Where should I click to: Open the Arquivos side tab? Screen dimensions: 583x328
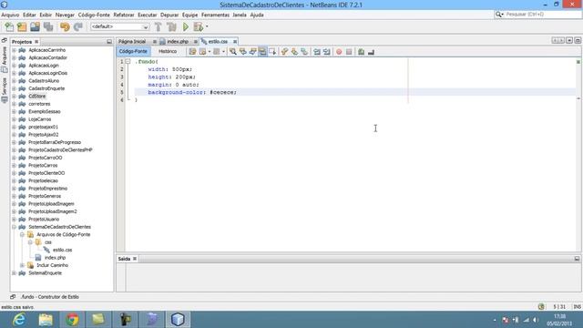5,58
